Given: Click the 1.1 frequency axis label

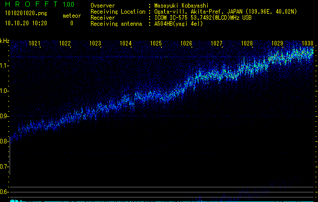Looking at the screenshot, I should click(x=4, y=66).
